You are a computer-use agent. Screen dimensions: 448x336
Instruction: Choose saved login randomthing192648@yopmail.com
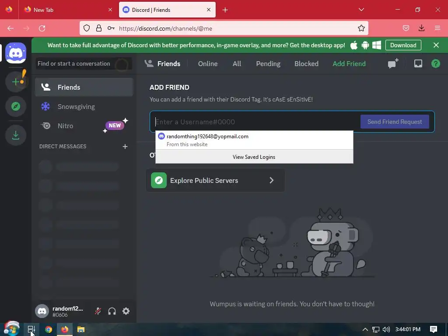pos(254,140)
